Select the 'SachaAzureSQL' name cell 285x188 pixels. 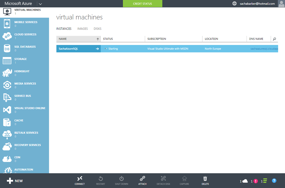(x=78, y=49)
